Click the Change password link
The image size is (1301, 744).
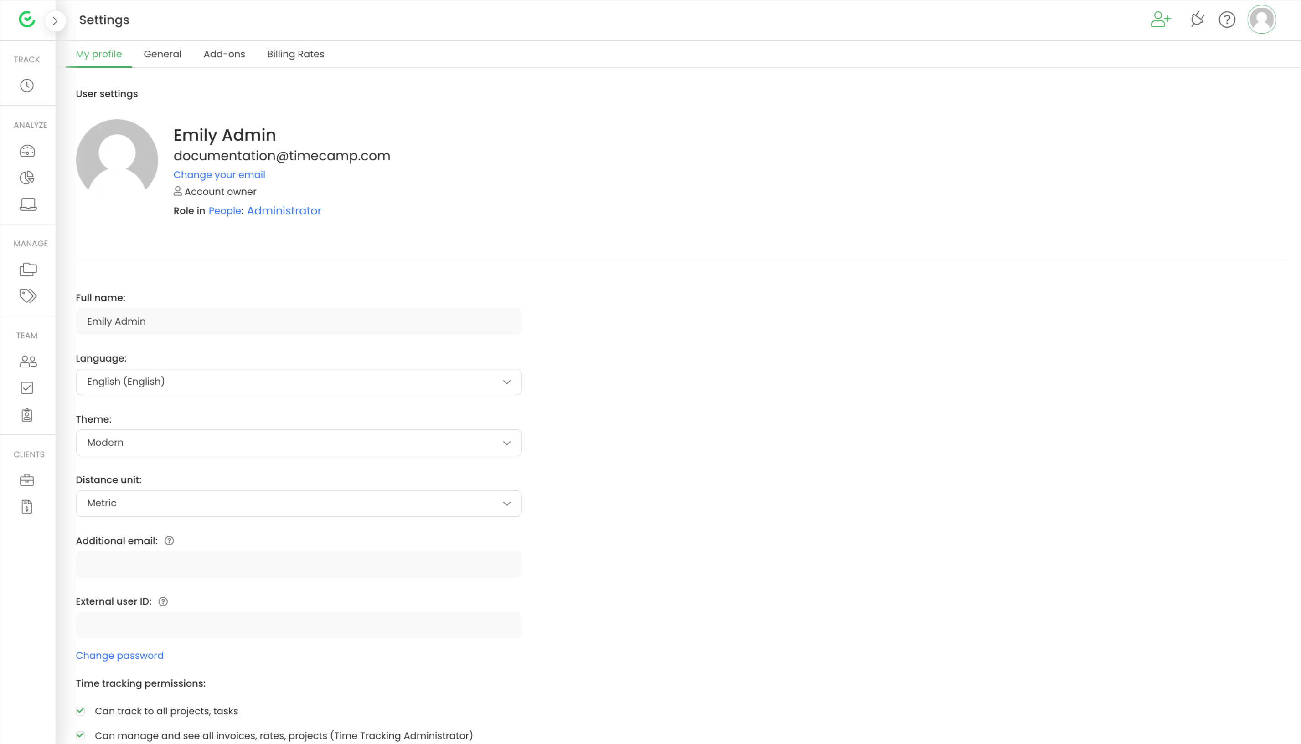coord(119,656)
